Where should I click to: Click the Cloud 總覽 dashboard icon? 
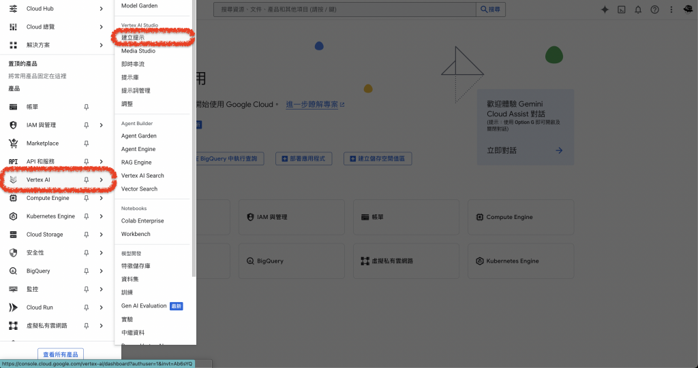pyautogui.click(x=14, y=27)
